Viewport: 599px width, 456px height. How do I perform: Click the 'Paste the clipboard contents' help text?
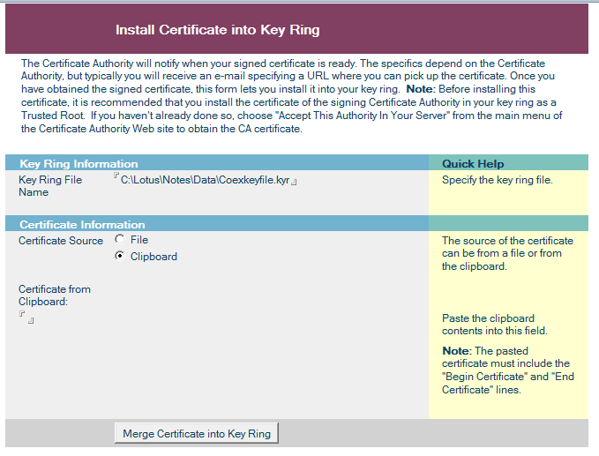click(x=495, y=325)
